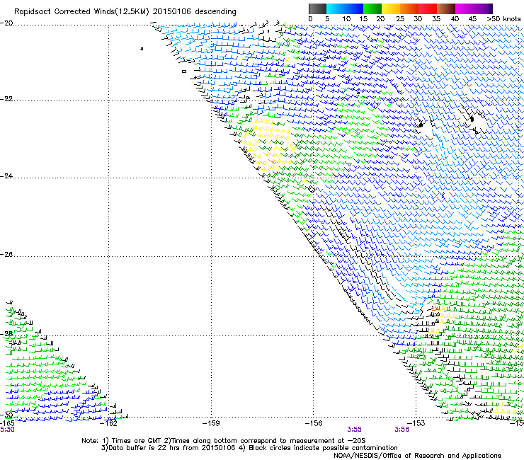This screenshot has height=460, width=524.
Task: Click the purple "5:30" time stamp
Action: coord(7,430)
